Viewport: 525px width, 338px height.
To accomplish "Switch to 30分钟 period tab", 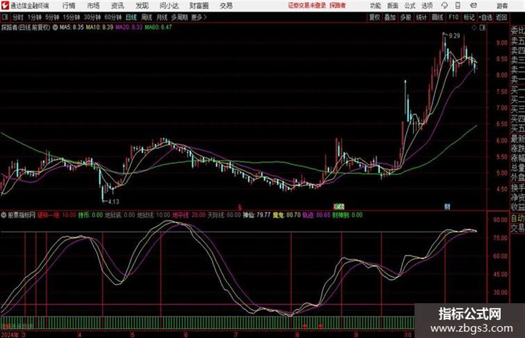I will coord(92,17).
